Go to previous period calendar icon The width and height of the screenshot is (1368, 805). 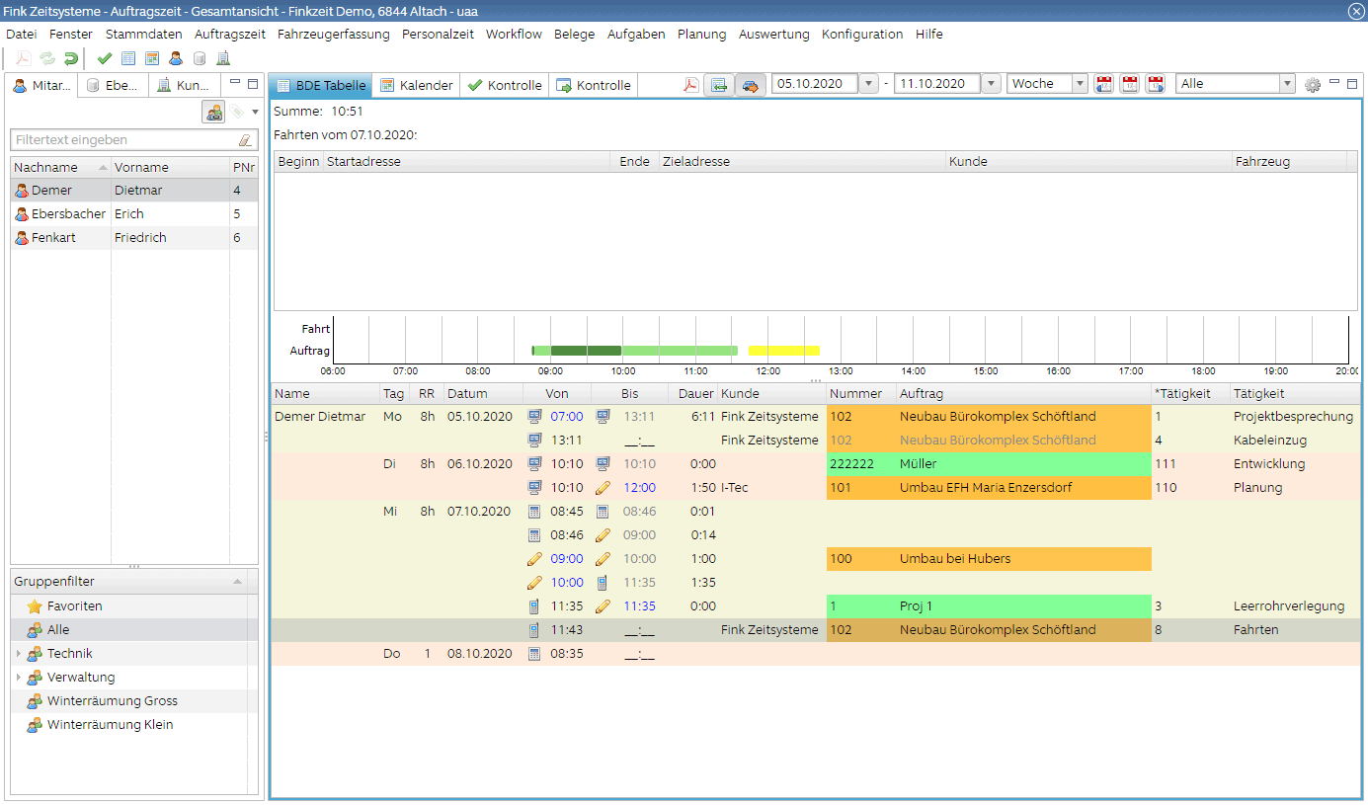tap(1104, 85)
